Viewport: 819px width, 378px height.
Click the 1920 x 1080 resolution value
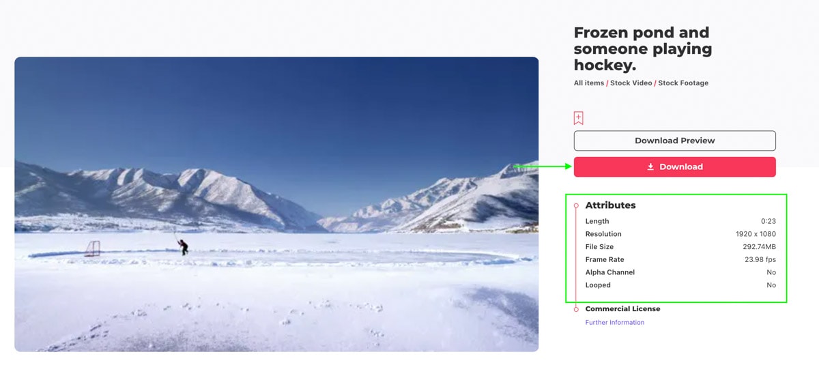[756, 234]
